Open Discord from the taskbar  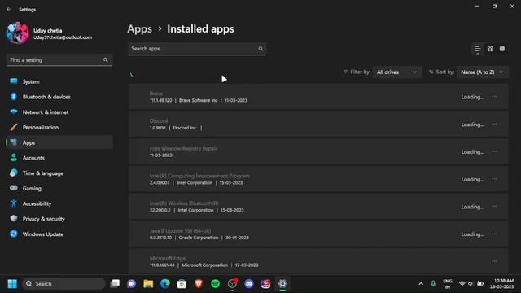pos(249,284)
